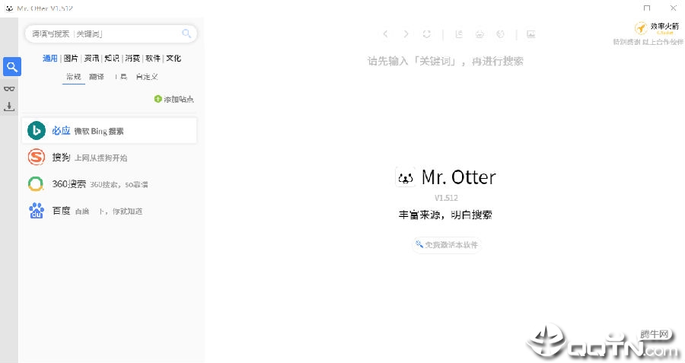Select the 图片 category tab
Screen dimensions: 685x363
tap(71, 58)
